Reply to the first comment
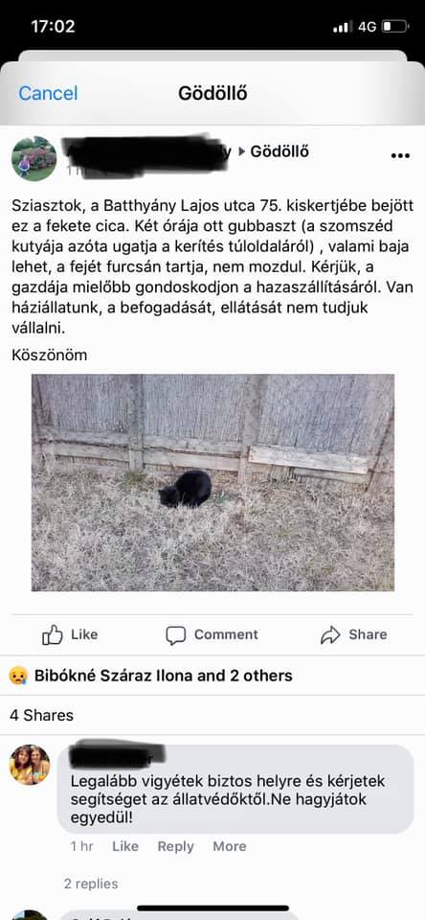This screenshot has height=920, width=425. click(x=175, y=846)
